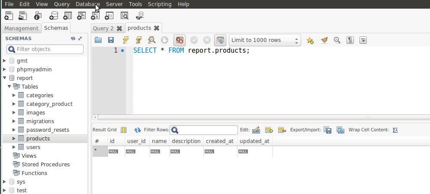
Task: Commit transaction check mark icon
Action: [x=194, y=40]
